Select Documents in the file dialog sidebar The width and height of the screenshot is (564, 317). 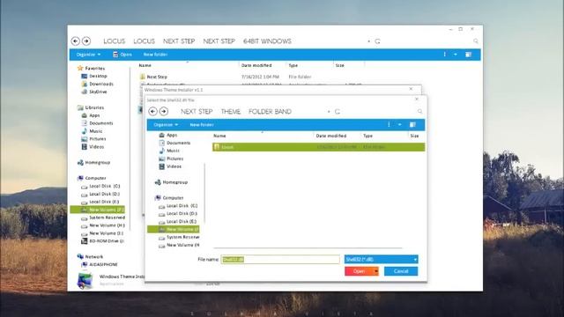[174, 143]
